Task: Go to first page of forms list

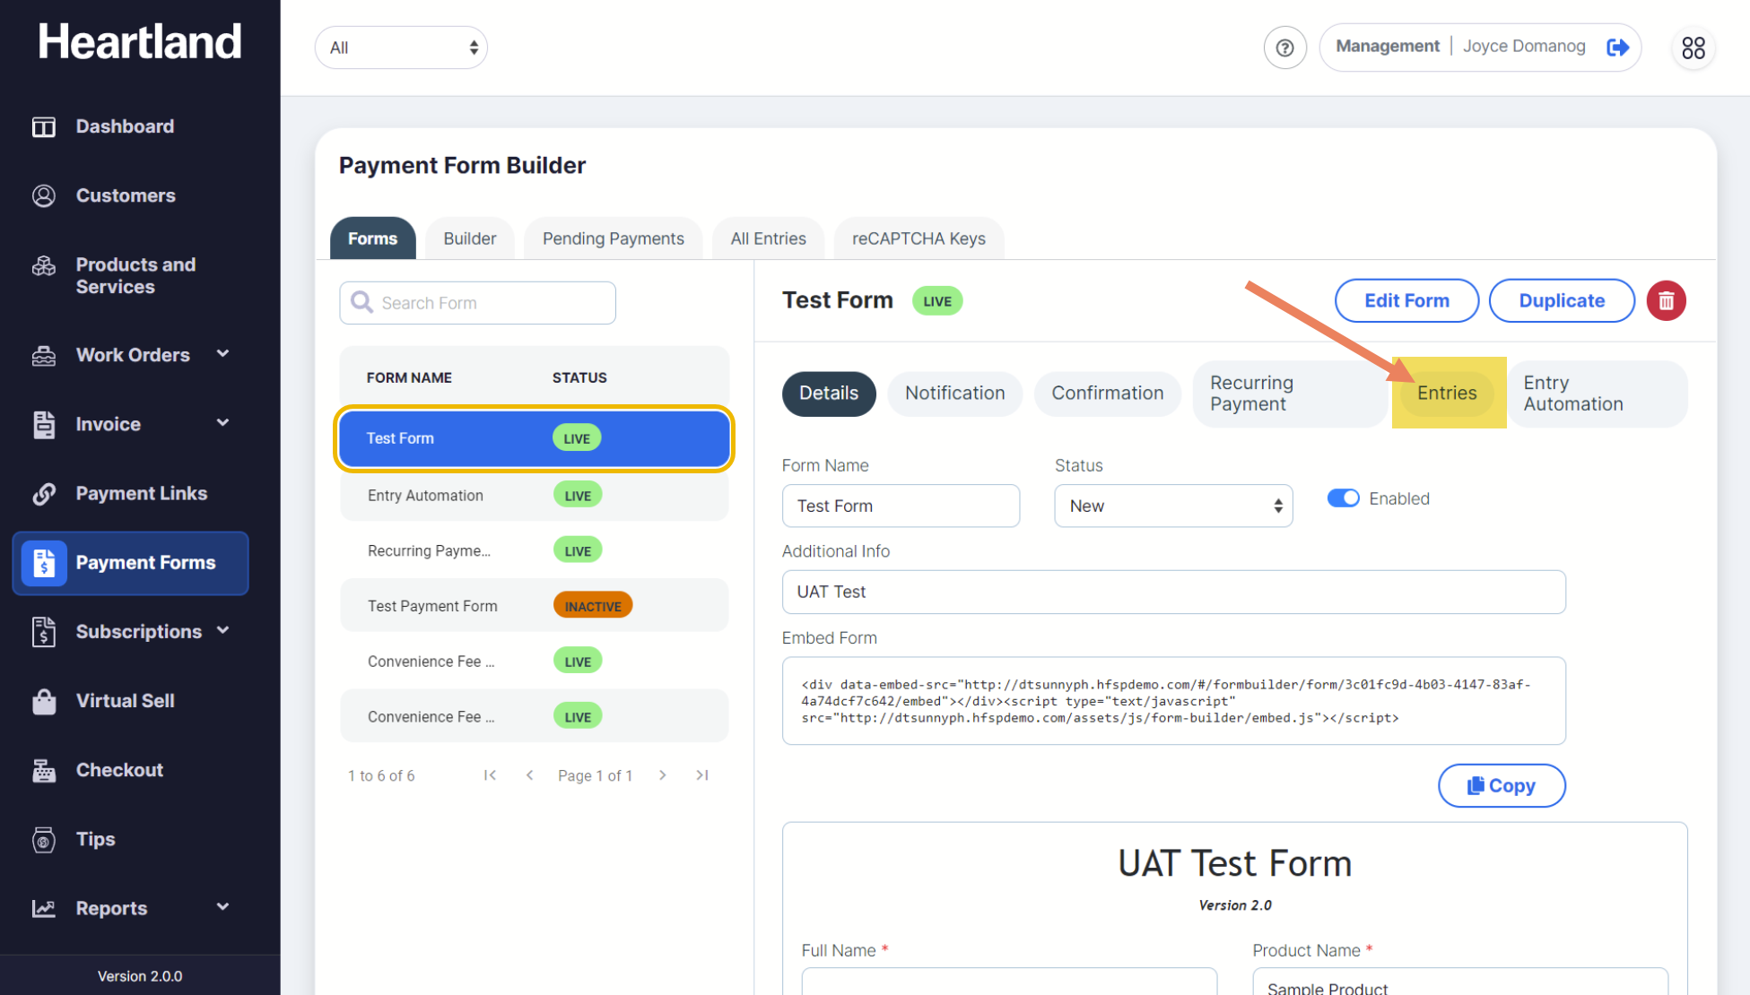Action: [x=490, y=775]
